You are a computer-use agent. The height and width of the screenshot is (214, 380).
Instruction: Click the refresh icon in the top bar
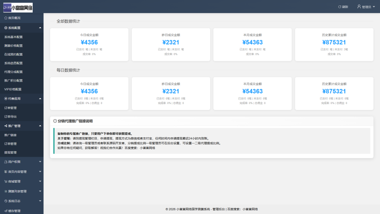coord(340,6)
